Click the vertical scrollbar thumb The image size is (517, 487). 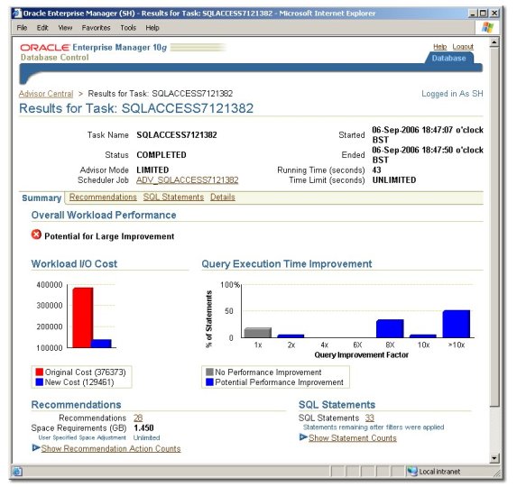[x=494, y=227]
